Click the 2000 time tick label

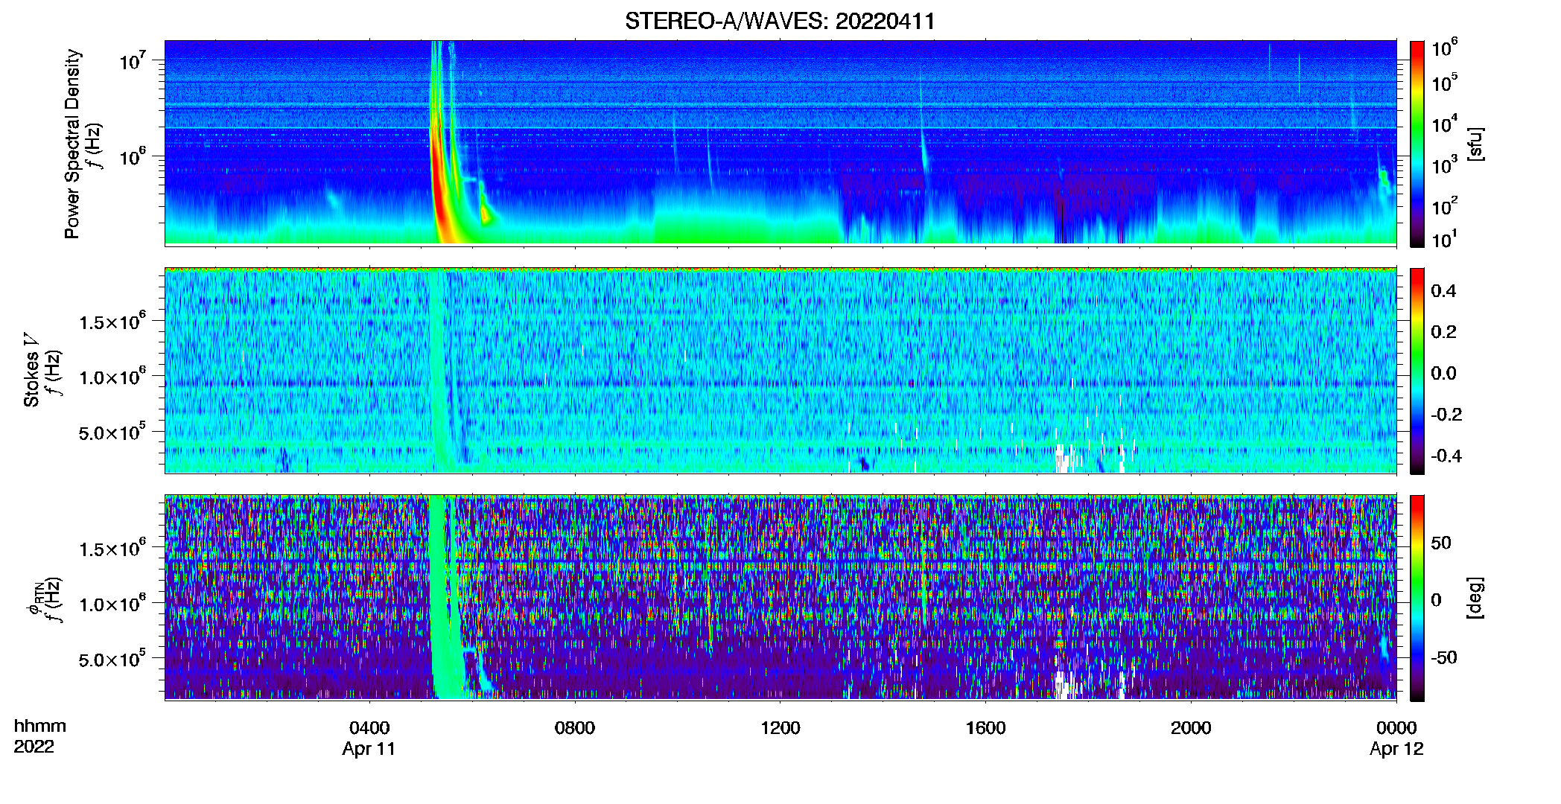(x=1191, y=727)
